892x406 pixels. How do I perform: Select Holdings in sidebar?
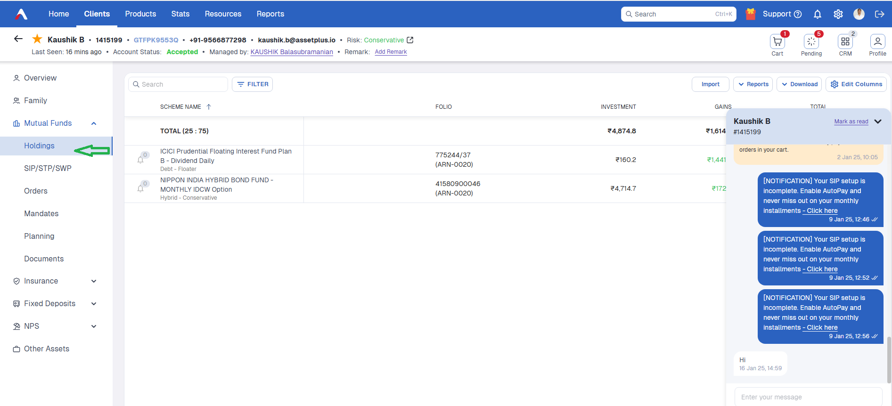coord(57,146)
